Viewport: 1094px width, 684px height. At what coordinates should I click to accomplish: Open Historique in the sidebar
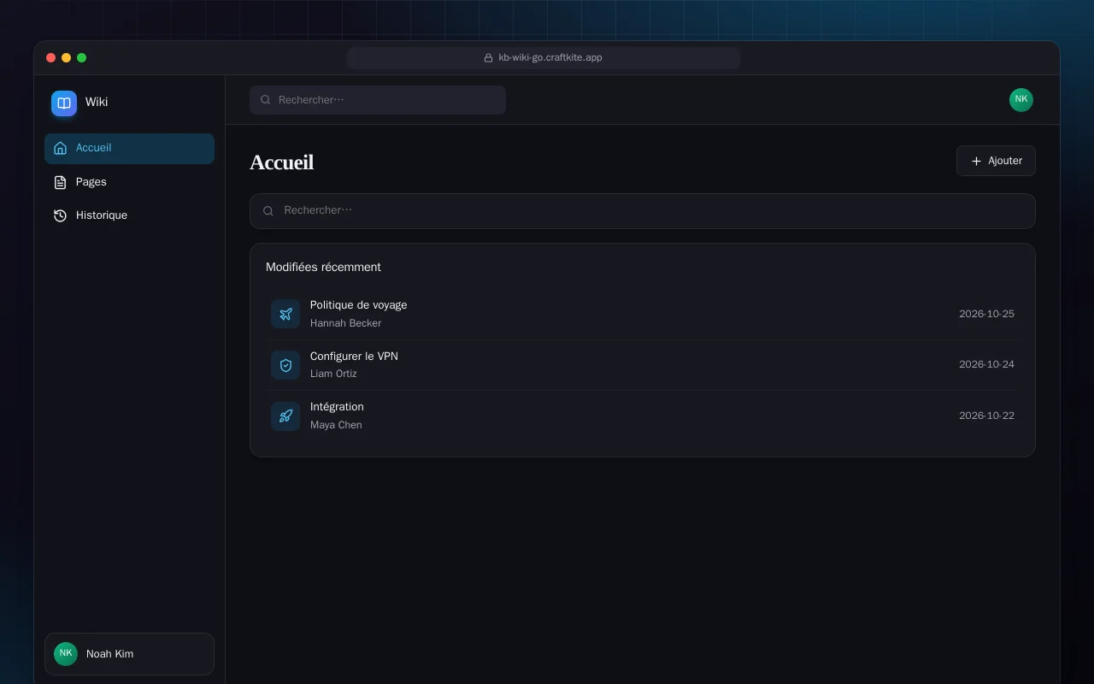point(129,215)
